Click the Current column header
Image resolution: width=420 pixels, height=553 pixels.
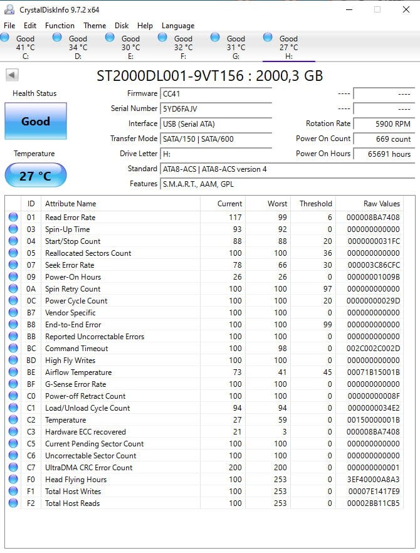tap(223, 204)
